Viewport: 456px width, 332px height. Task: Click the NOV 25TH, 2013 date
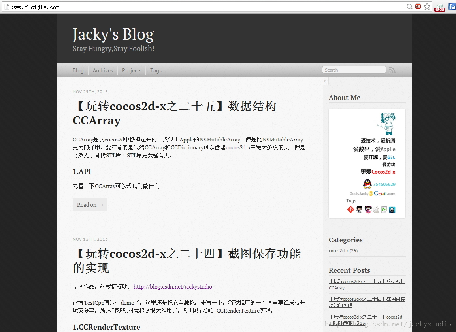pyautogui.click(x=90, y=92)
